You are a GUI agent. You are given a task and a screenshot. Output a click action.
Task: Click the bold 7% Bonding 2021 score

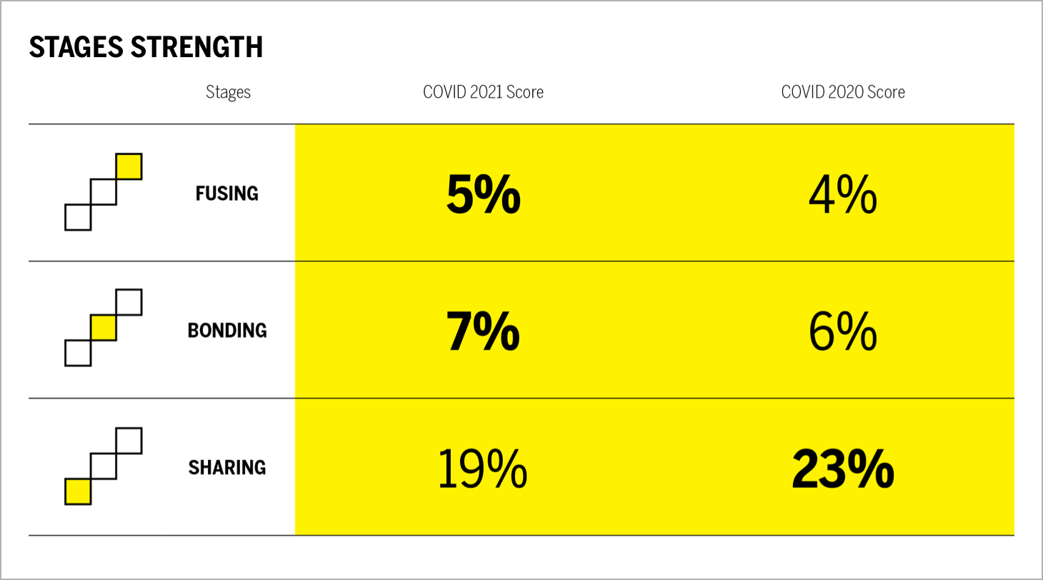pos(483,331)
